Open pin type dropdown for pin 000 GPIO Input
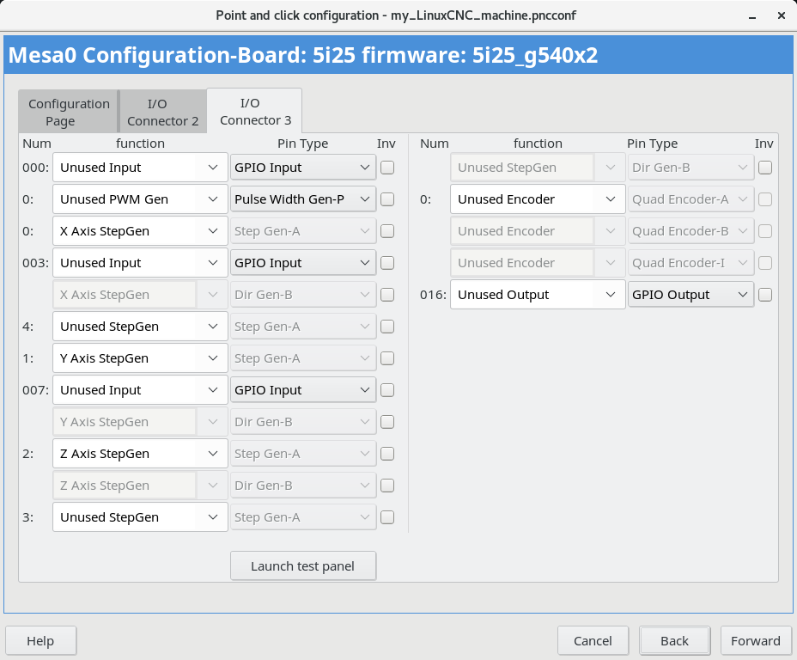797x660 pixels. tap(303, 168)
